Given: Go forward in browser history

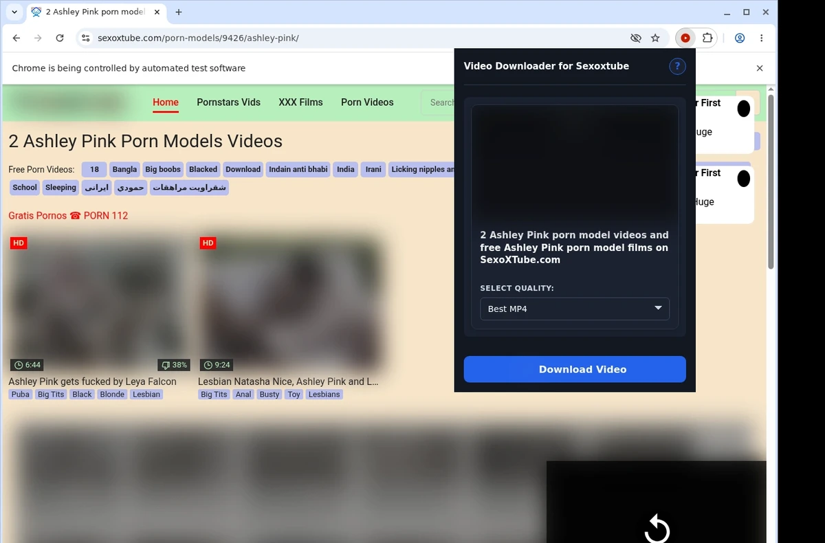Looking at the screenshot, I should tap(38, 38).
